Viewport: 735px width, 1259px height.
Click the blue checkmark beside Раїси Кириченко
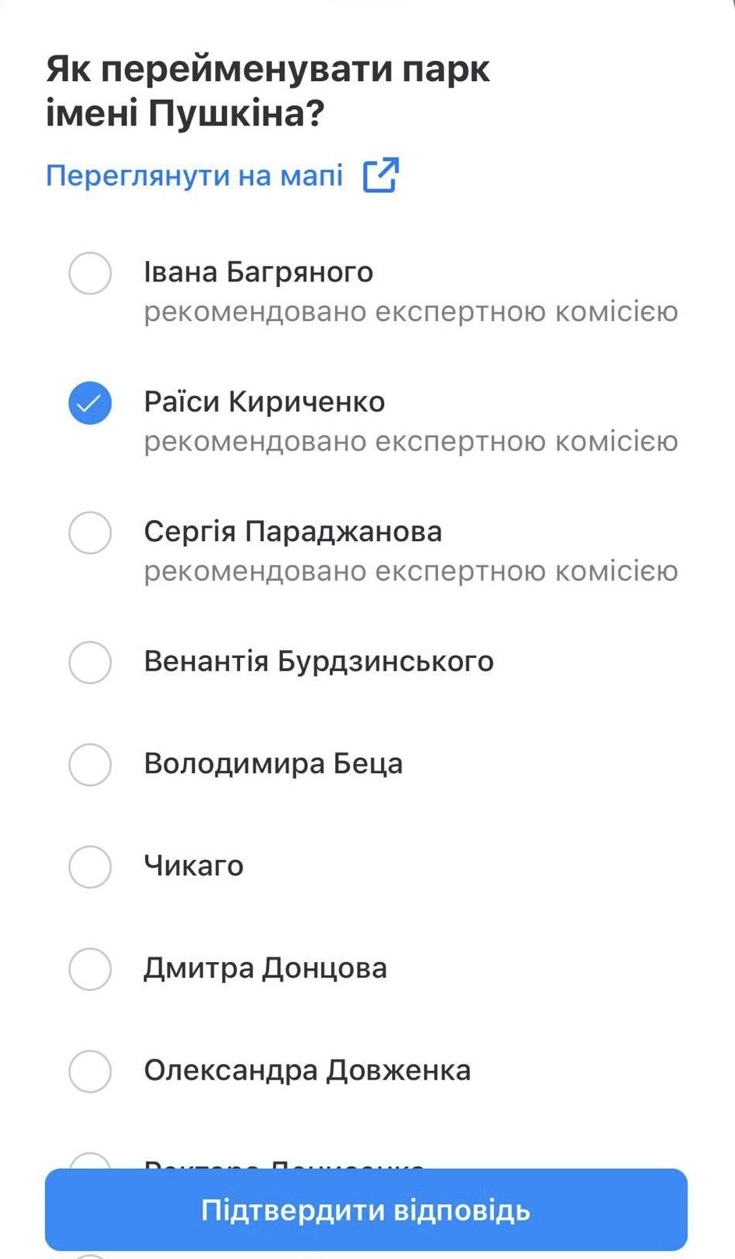pyautogui.click(x=90, y=403)
